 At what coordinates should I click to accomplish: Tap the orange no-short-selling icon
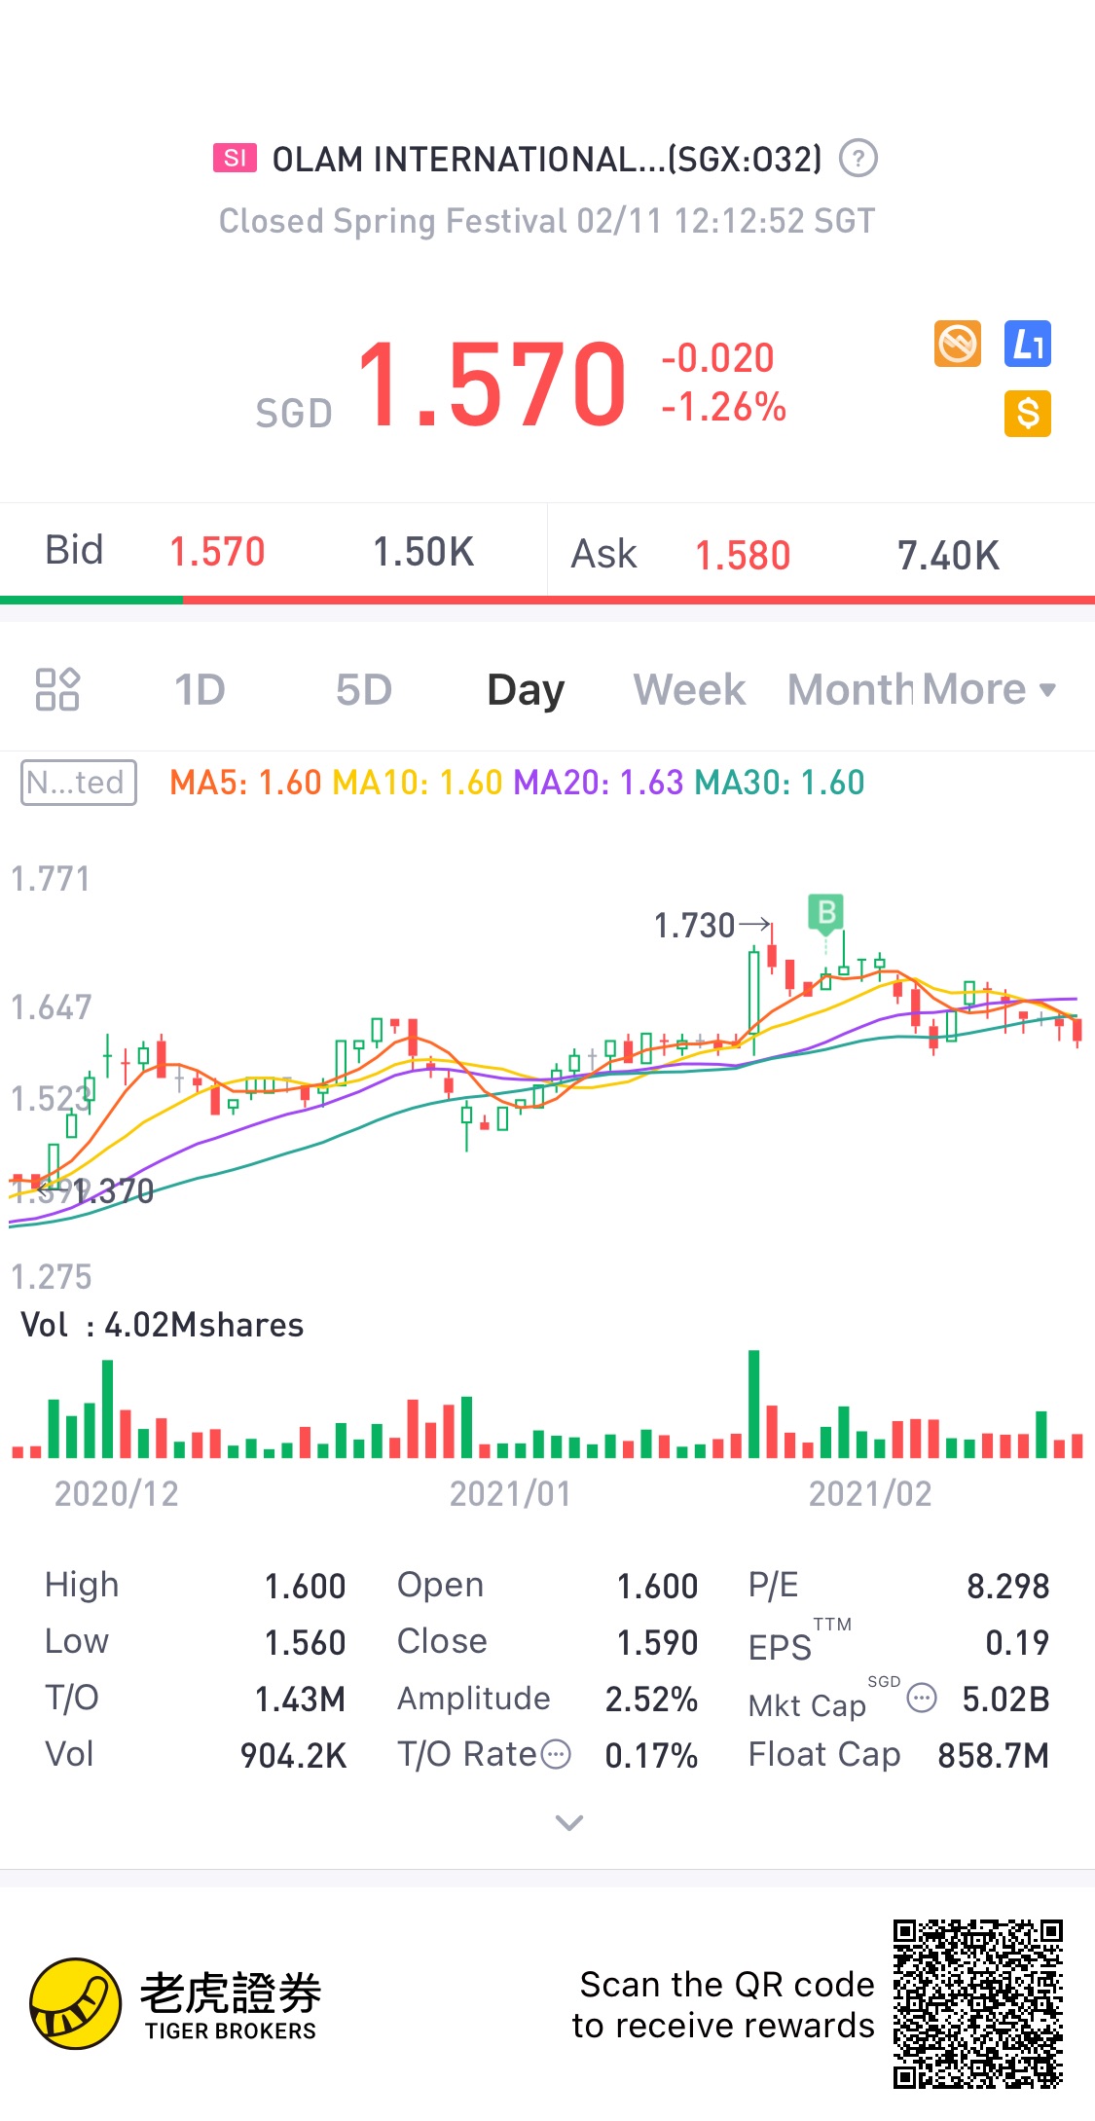tap(958, 344)
